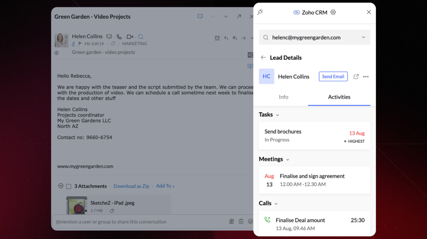Pin the Zoho CRM panel
This screenshot has height=239, width=427.
pyautogui.click(x=261, y=12)
